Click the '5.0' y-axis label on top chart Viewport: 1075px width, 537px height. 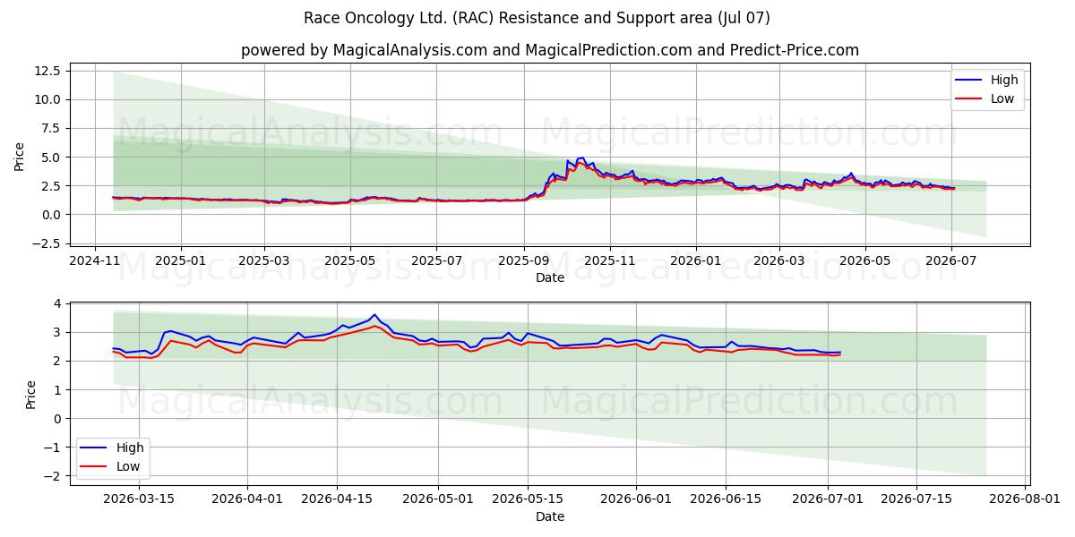coord(50,158)
